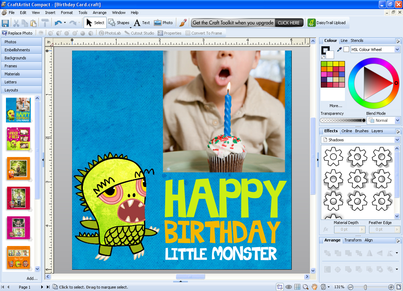This screenshot has width=403, height=291.
Task: Click the Transparency slider
Action: [343, 120]
